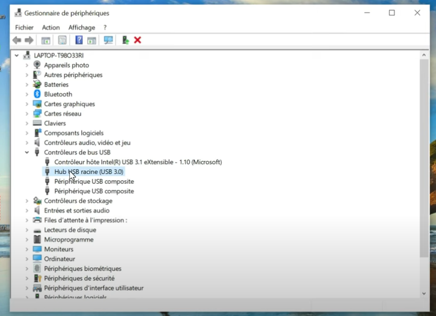Select the Cartes graphiques label
The height and width of the screenshot is (316, 436).
point(70,104)
